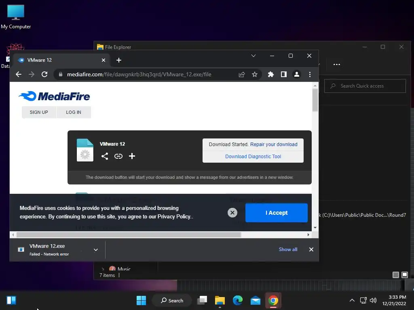Launch Microsoft Edge from taskbar
The width and height of the screenshot is (414, 310).
pyautogui.click(x=238, y=300)
